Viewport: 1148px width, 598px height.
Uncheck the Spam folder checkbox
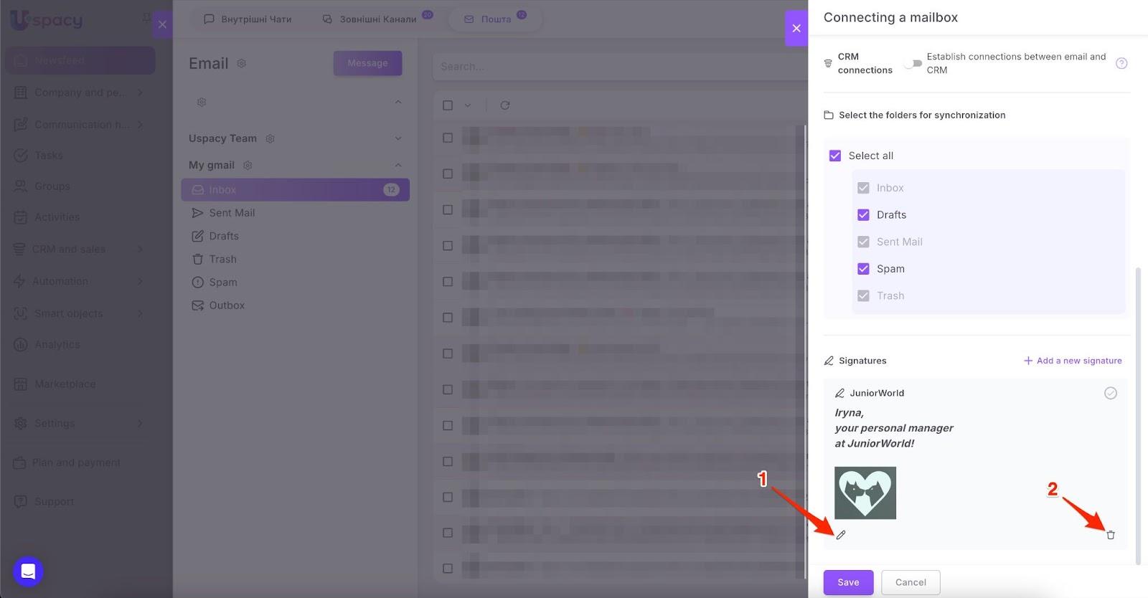(x=863, y=269)
